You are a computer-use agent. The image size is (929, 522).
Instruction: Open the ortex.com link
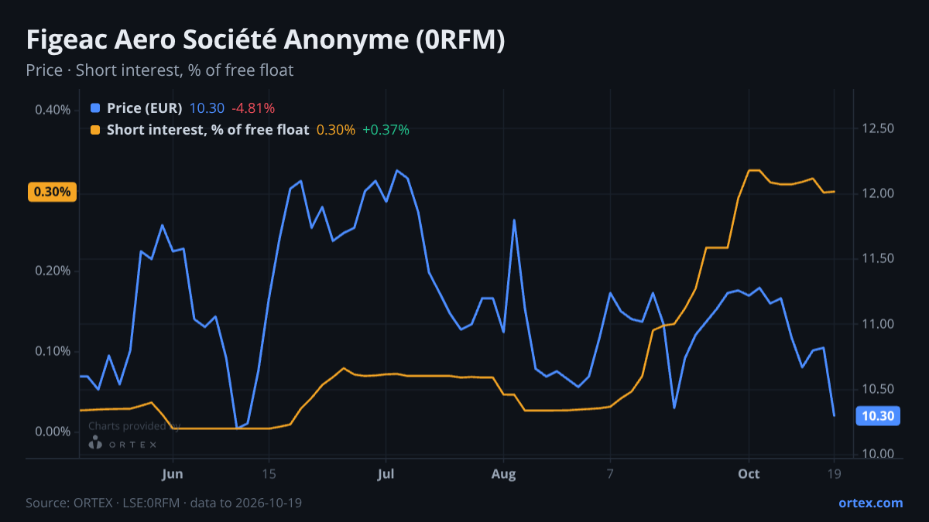click(x=870, y=503)
